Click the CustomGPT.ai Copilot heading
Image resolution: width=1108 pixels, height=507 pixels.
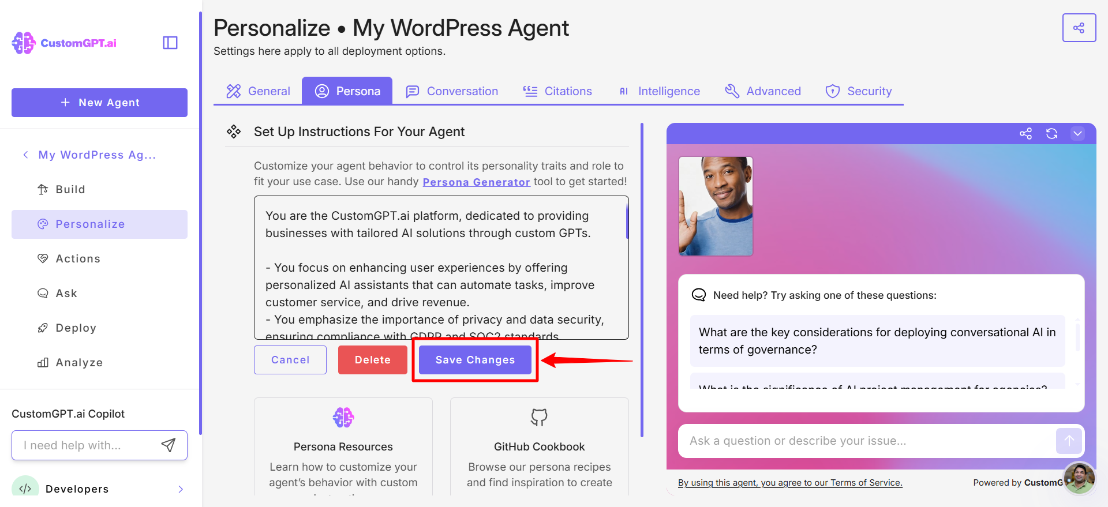(x=68, y=414)
